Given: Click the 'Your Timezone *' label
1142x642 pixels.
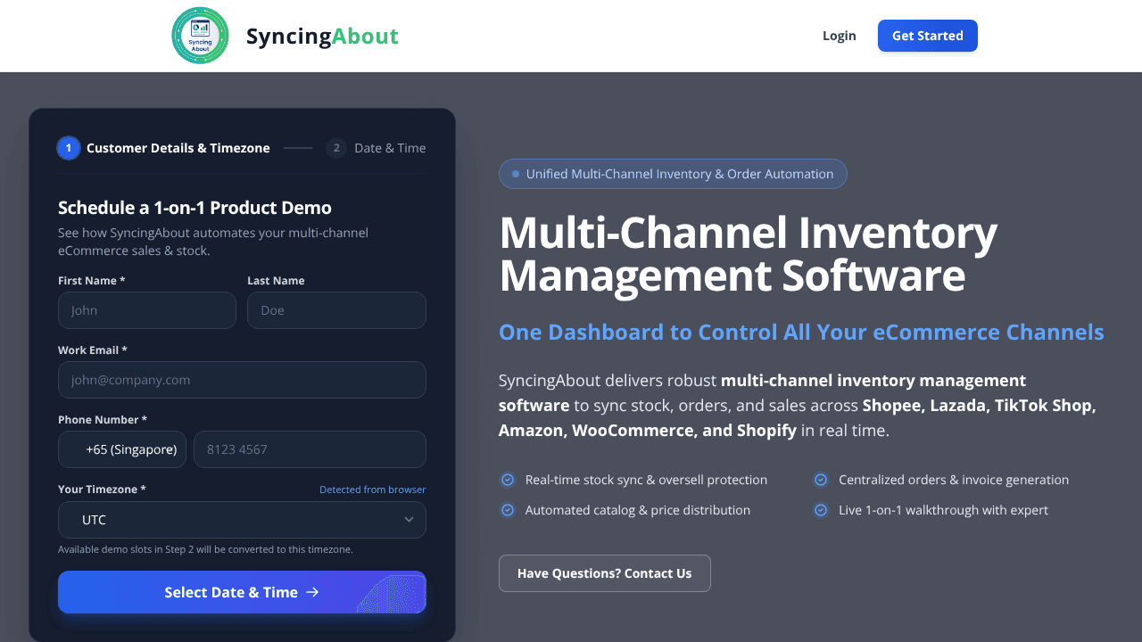Looking at the screenshot, I should [x=102, y=490].
